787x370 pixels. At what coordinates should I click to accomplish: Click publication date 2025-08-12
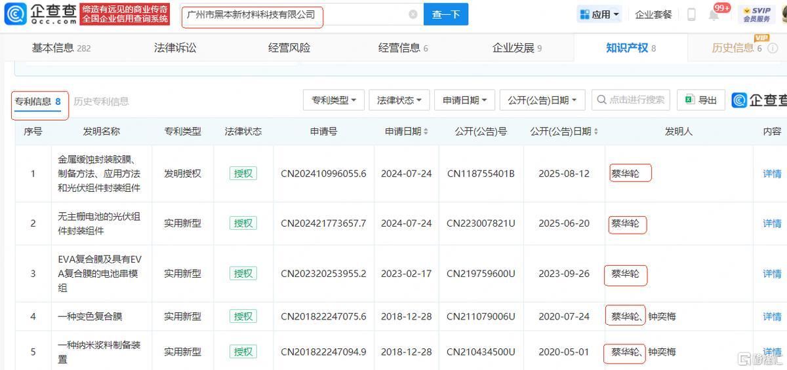(564, 174)
